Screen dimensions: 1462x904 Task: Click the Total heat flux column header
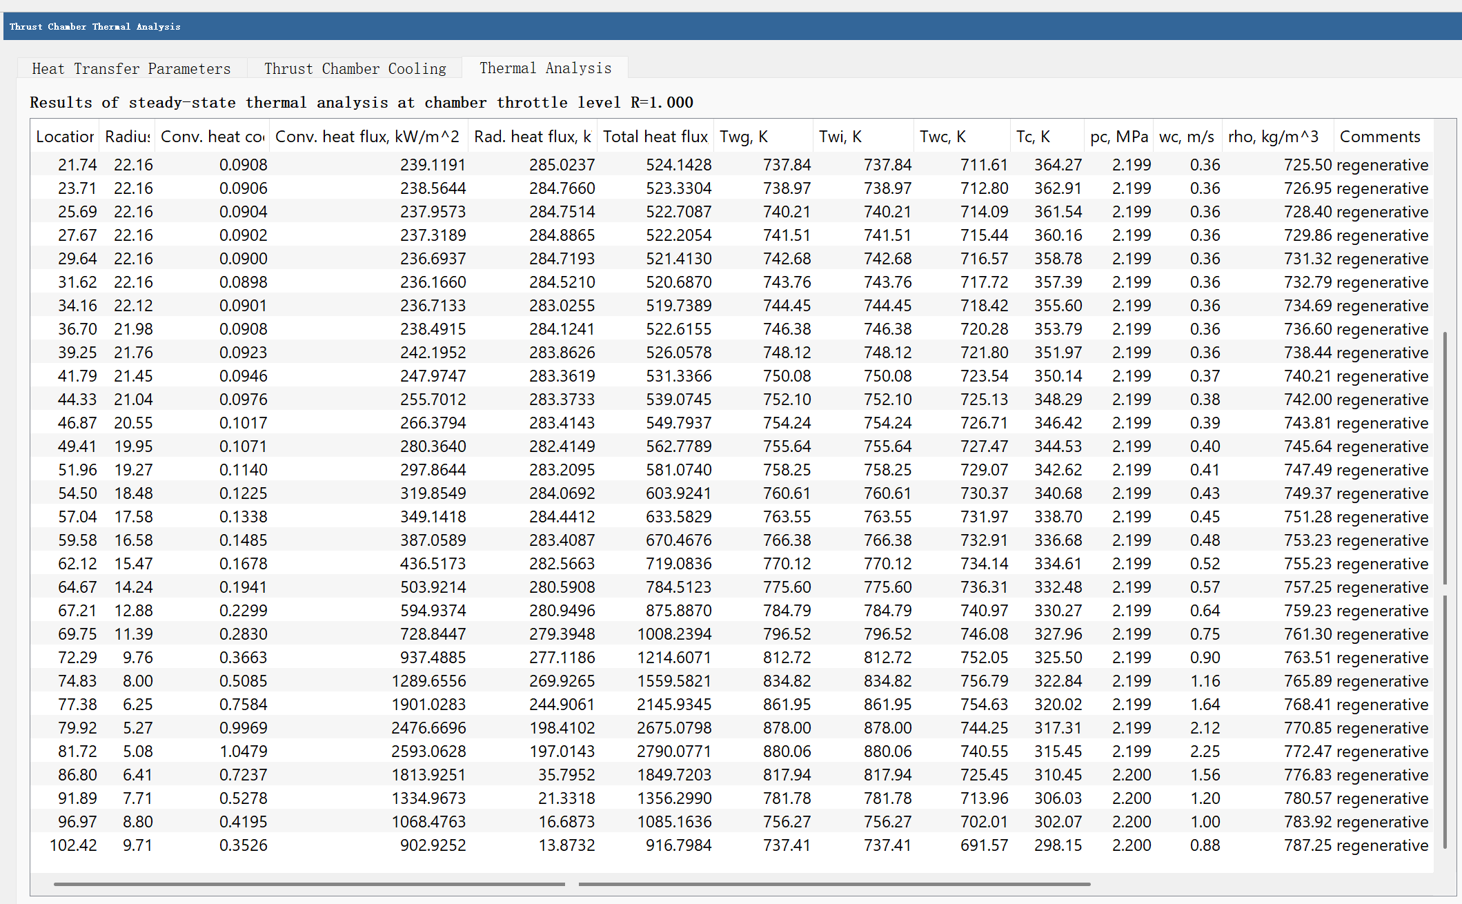click(655, 137)
